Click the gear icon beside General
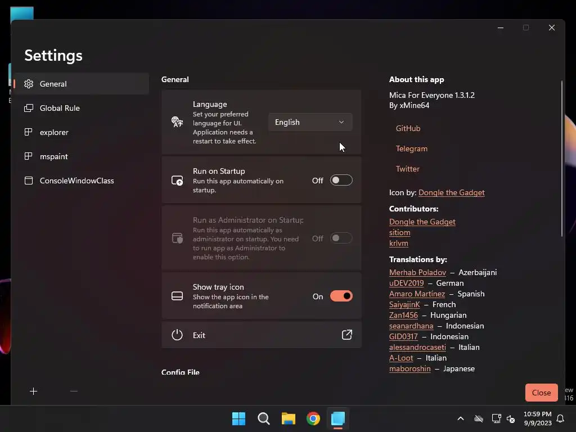This screenshot has width=576, height=432. pos(29,84)
